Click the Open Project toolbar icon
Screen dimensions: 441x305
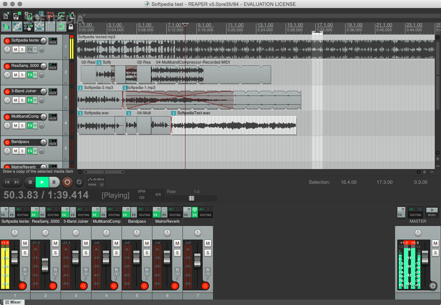pos(17,16)
